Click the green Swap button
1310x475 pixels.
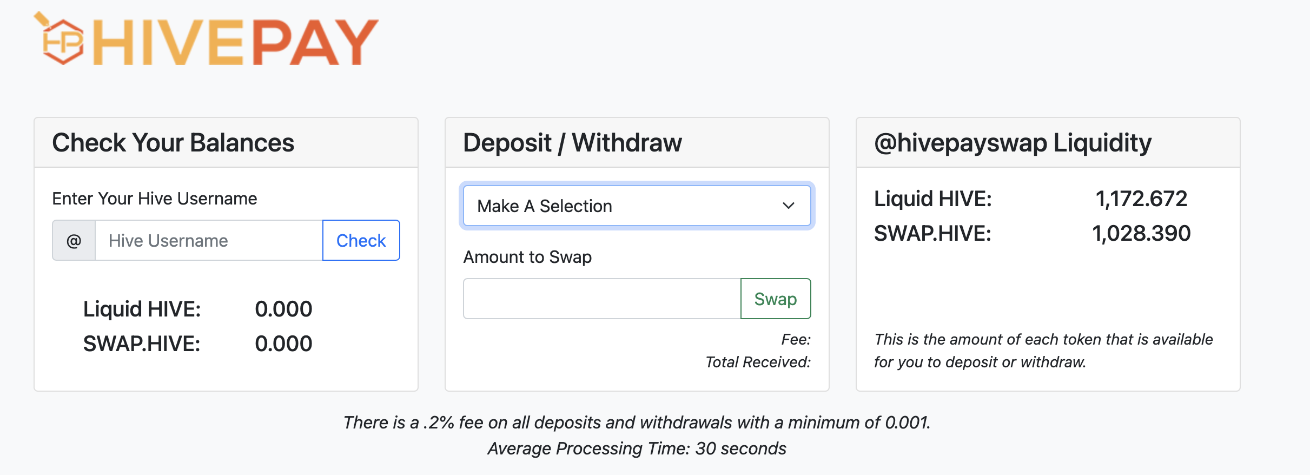[x=776, y=299]
